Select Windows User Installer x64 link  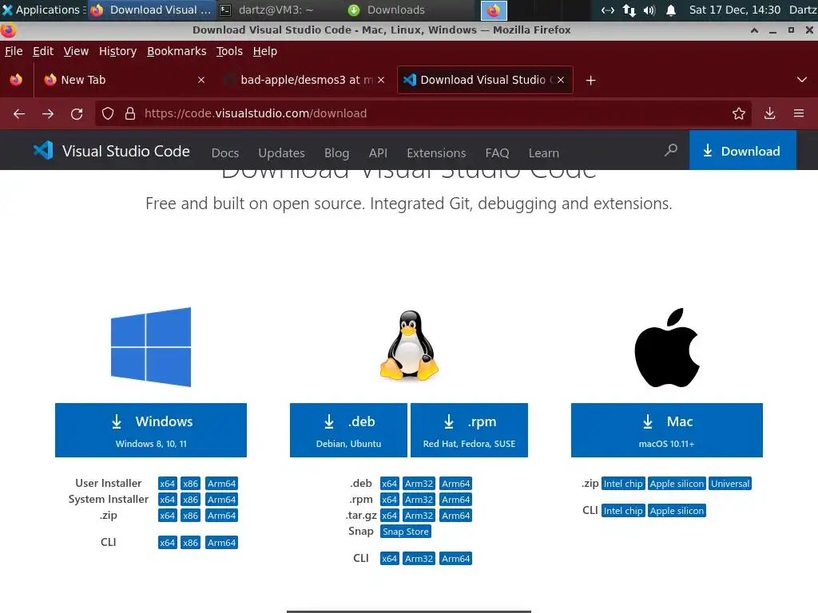[x=167, y=483]
